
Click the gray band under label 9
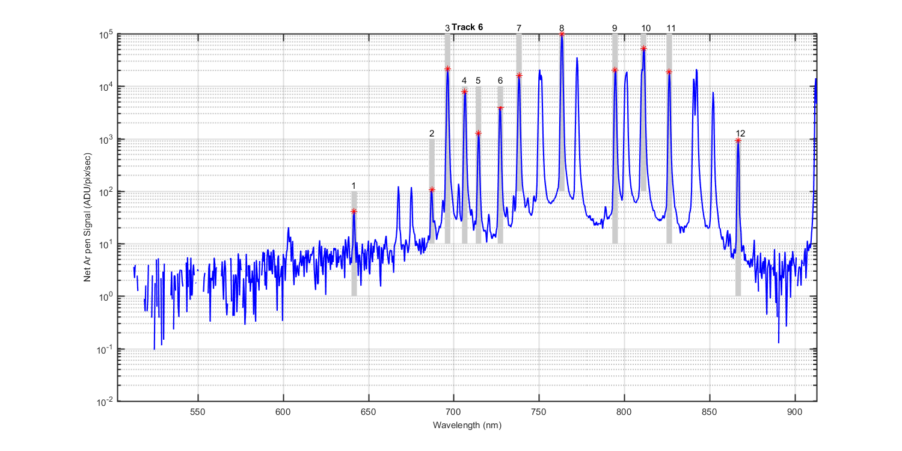pyautogui.click(x=615, y=138)
